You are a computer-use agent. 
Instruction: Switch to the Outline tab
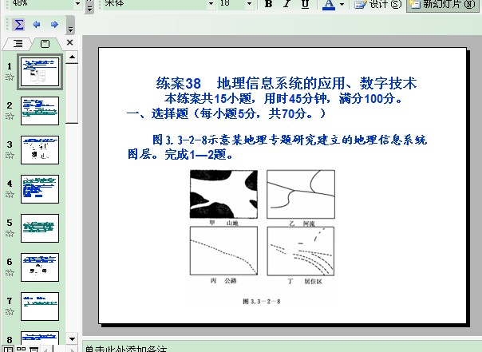point(18,43)
